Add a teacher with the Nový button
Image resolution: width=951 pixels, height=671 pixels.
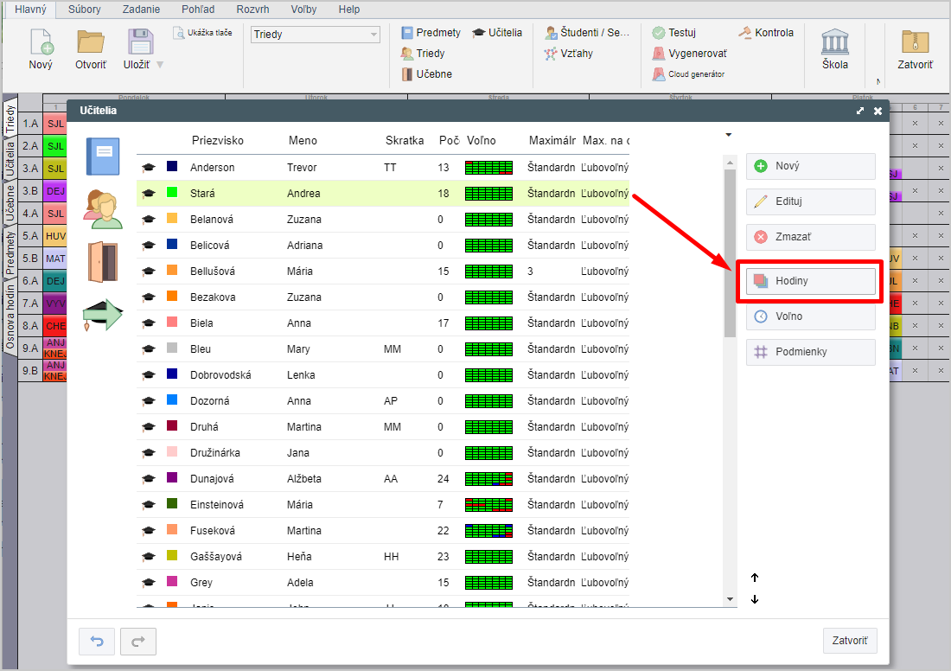coord(810,166)
